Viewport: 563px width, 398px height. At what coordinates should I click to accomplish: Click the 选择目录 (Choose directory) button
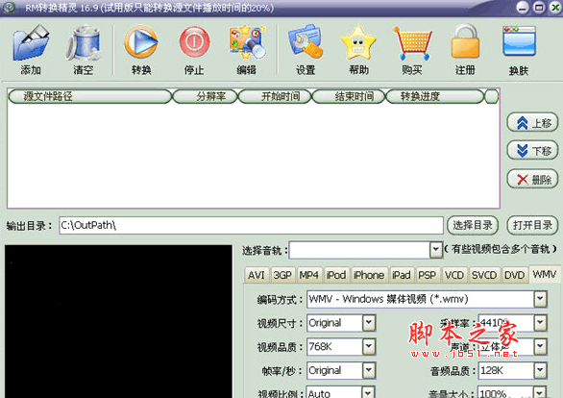pyautogui.click(x=473, y=225)
